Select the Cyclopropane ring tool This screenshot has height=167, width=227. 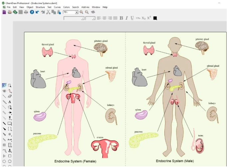4,156
